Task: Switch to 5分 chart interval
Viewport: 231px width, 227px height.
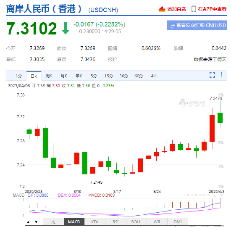Action: click(x=94, y=76)
